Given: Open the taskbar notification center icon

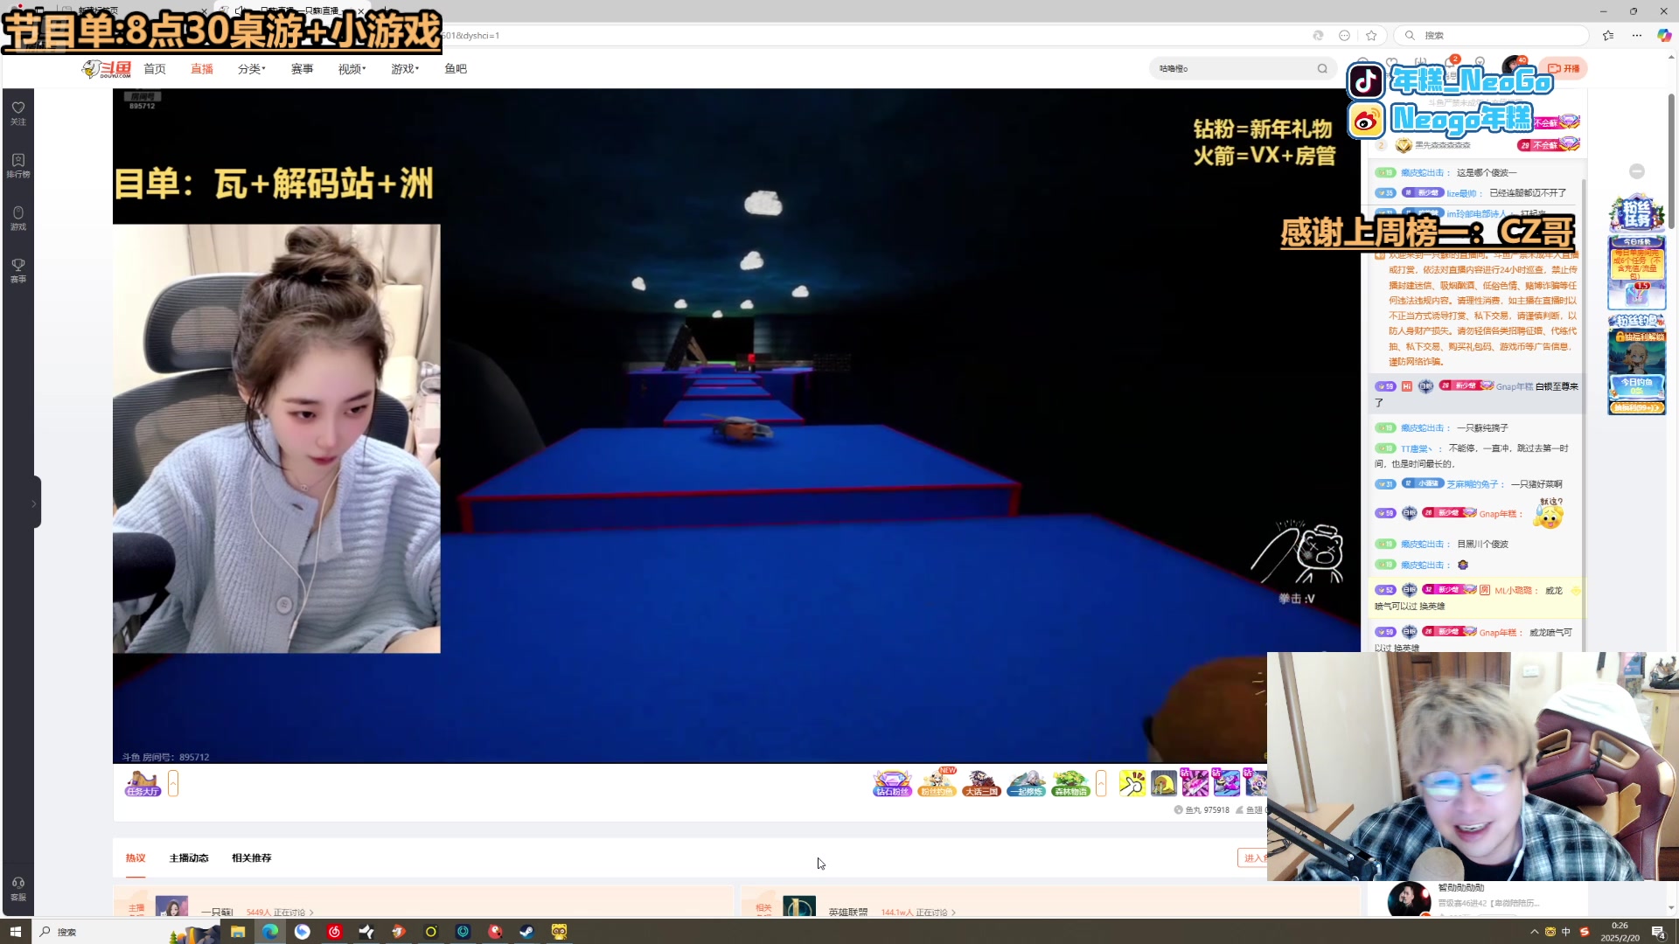Looking at the screenshot, I should coord(1658,932).
